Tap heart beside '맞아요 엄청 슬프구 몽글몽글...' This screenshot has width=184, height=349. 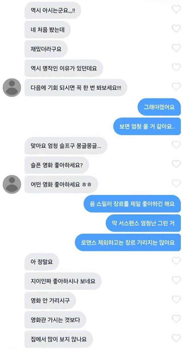coord(176,145)
